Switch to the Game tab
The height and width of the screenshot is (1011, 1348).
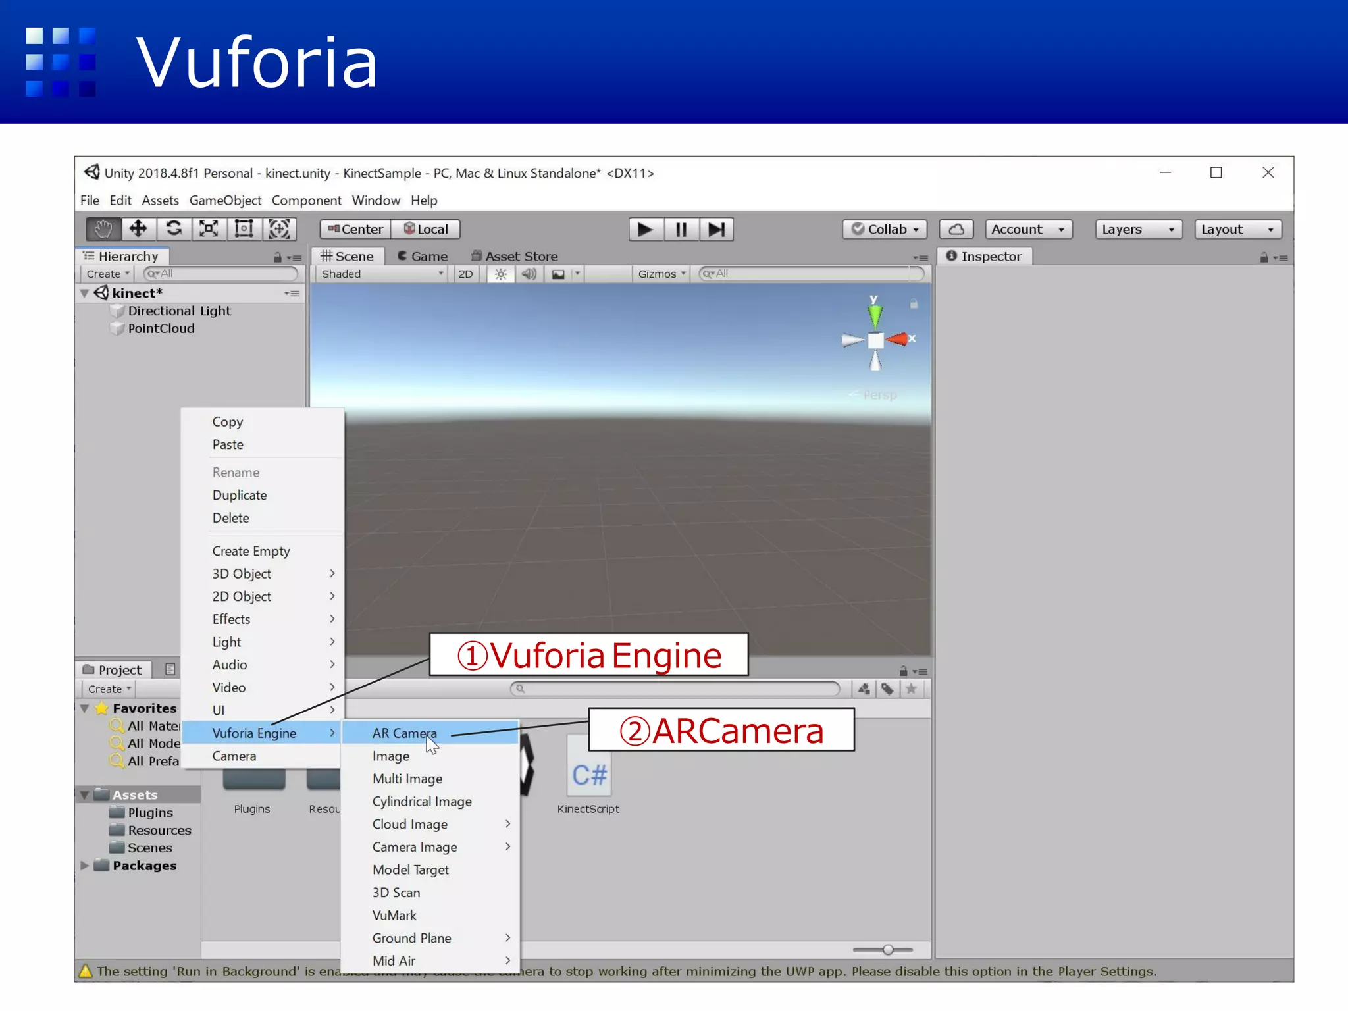click(422, 257)
